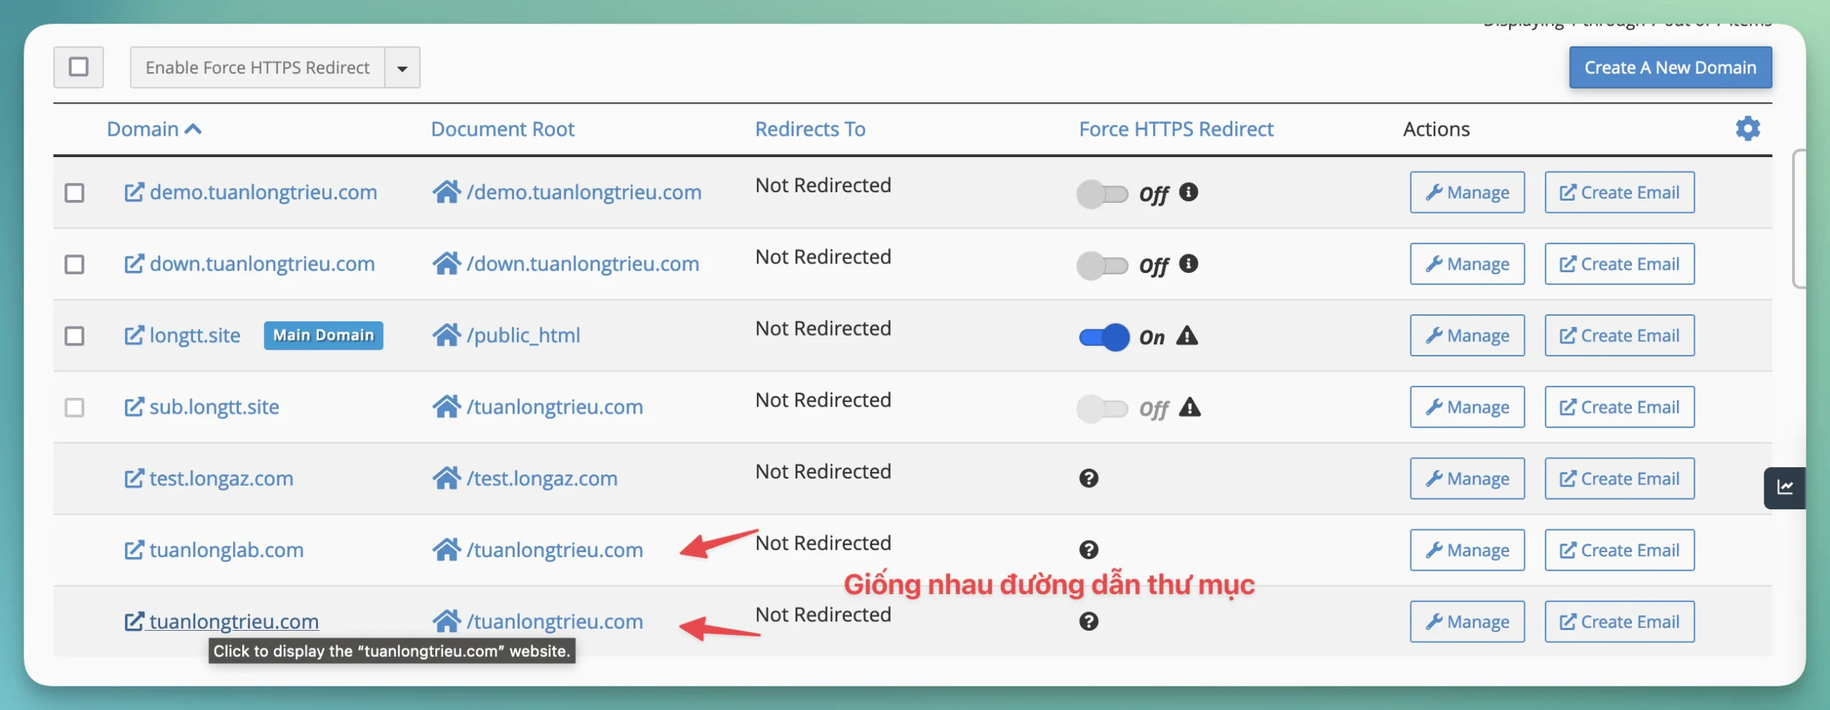The height and width of the screenshot is (710, 1830).
Task: Click question mark icon in tuanlonglab.com row
Action: [x=1088, y=550]
